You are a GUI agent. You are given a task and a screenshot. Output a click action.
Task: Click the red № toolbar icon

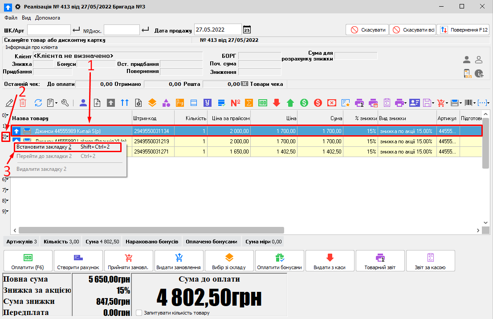236,103
